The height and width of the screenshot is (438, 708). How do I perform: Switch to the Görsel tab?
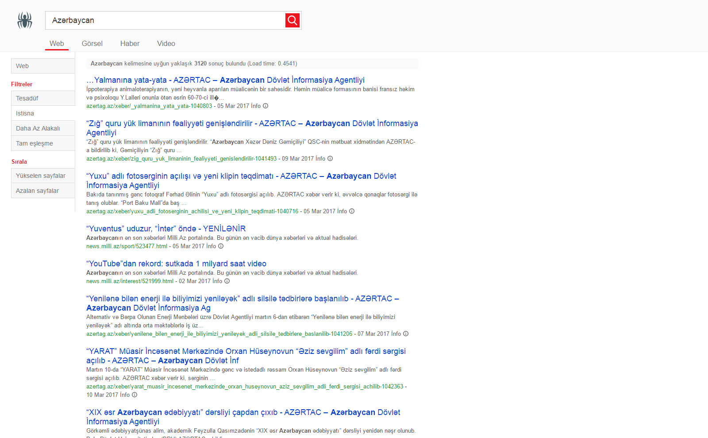point(92,43)
